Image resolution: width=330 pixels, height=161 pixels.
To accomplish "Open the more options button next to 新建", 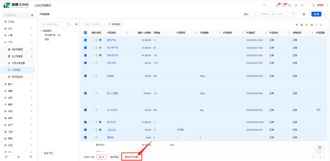I will tap(325, 14).
